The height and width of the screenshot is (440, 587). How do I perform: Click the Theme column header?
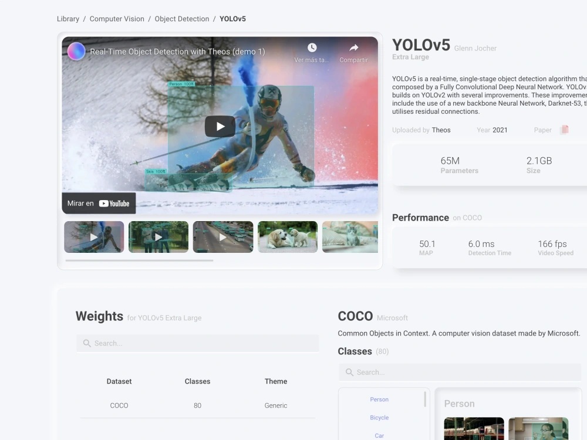(276, 381)
